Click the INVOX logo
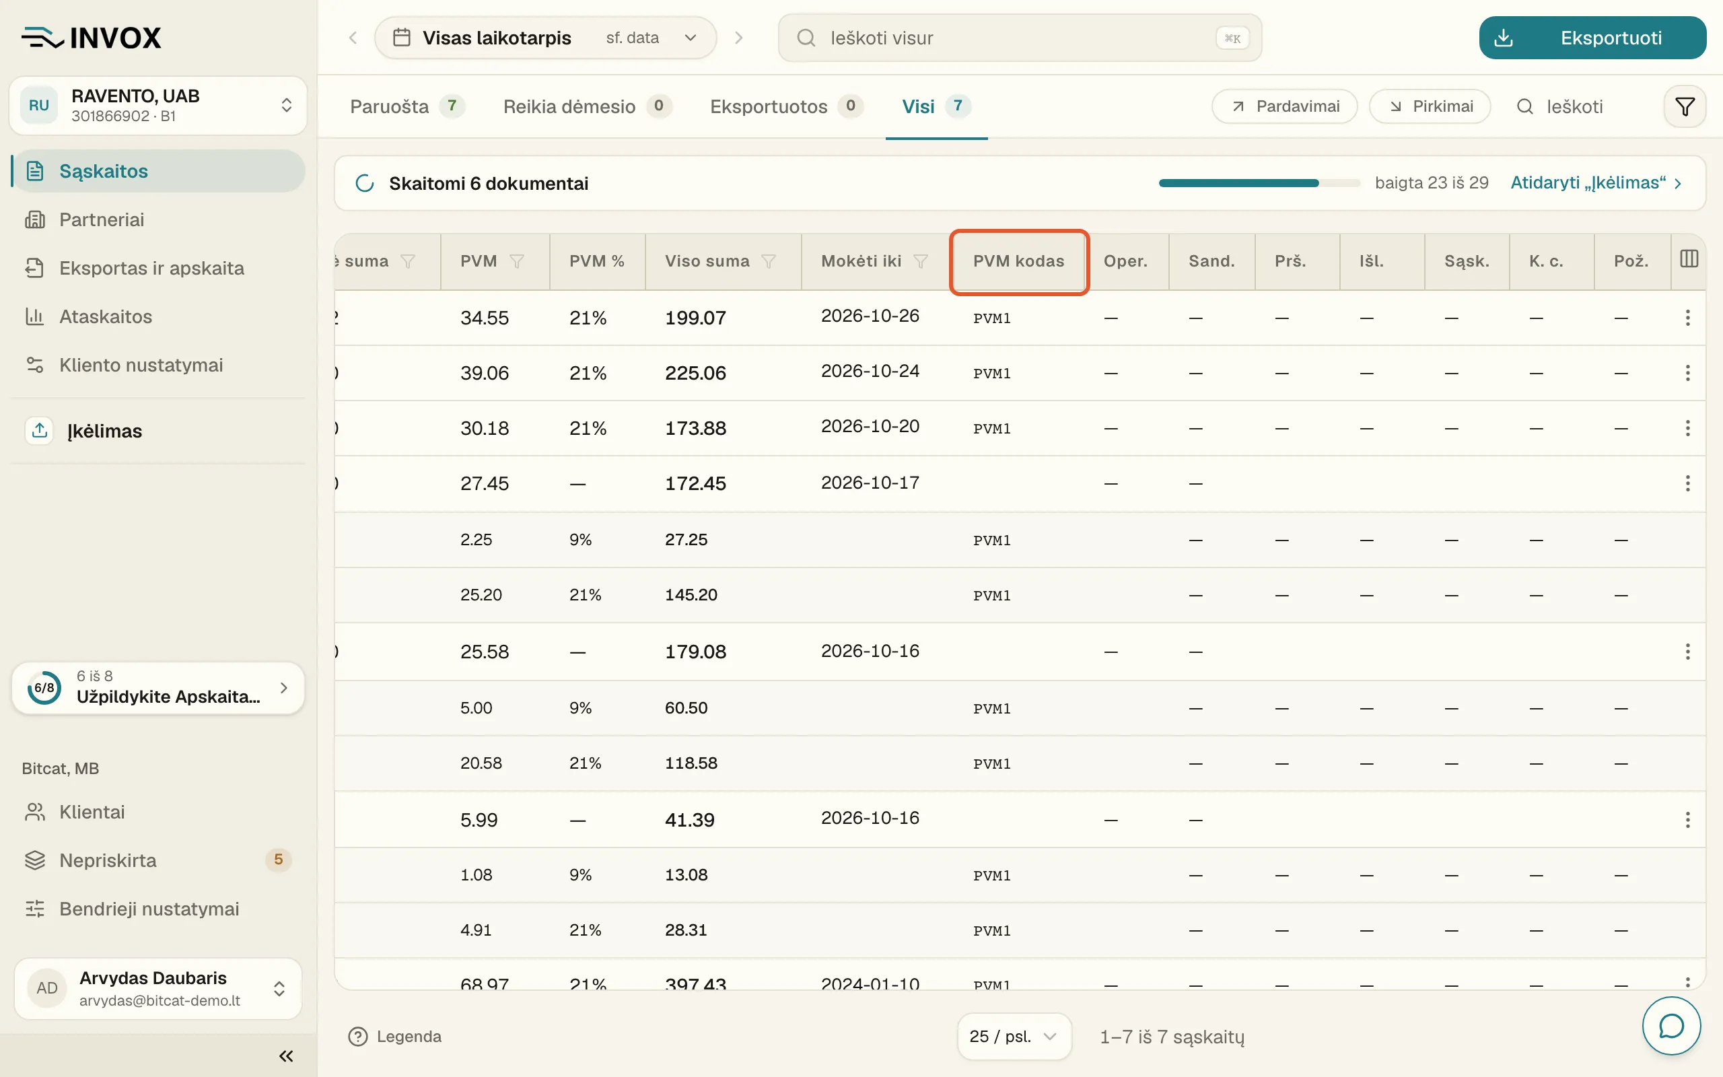1723x1077 pixels. point(91,38)
